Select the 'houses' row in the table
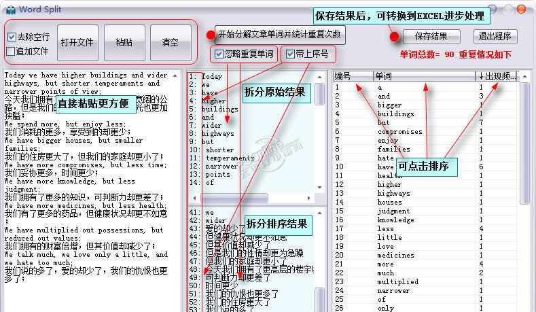The height and width of the screenshot is (312, 536). (x=425, y=202)
